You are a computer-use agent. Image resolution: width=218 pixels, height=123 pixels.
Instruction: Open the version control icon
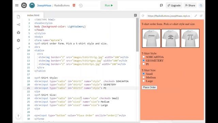point(18,25)
